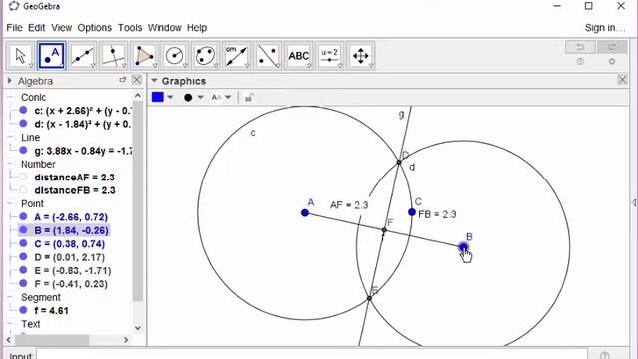Collapse the Graphics style bar triangle
The height and width of the screenshot is (359, 638).
pyautogui.click(x=154, y=81)
